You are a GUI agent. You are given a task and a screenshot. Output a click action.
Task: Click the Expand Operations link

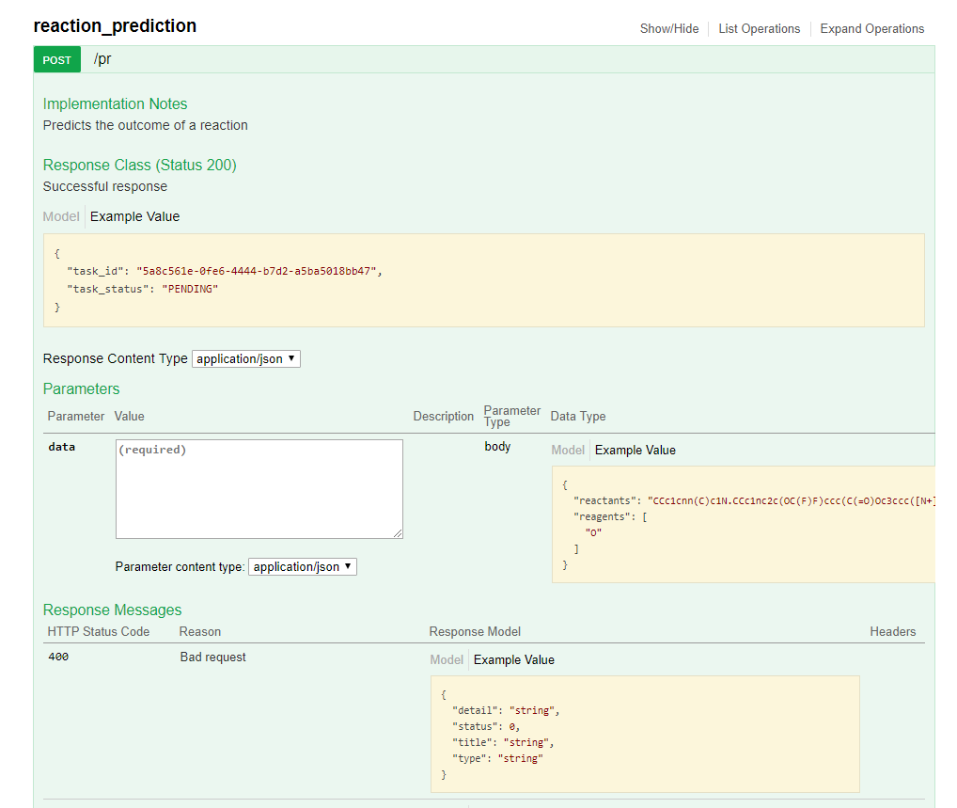click(871, 29)
